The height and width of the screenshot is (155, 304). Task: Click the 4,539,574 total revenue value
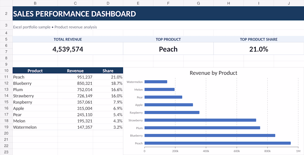pos(68,49)
